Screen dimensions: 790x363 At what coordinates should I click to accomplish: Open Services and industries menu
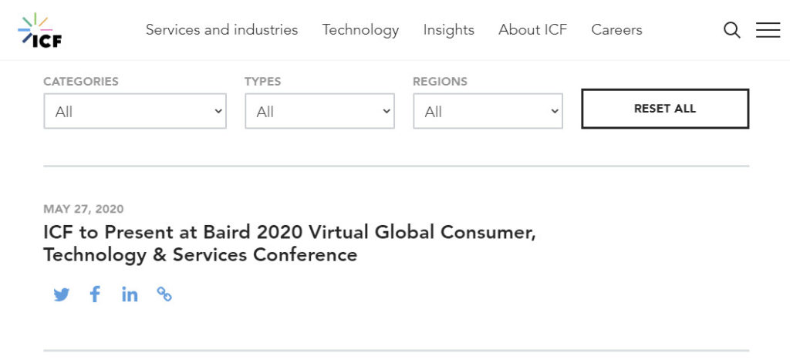(221, 30)
